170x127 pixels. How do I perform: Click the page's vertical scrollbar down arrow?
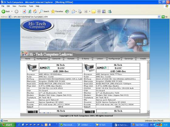[148, 112]
